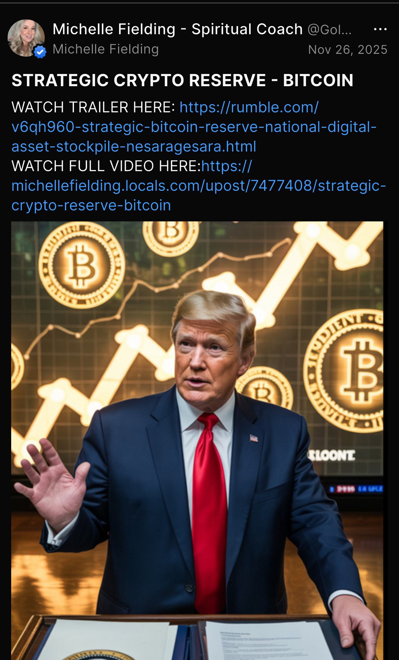
Task: Click the SLOONT sign text in the image
Action: [x=331, y=456]
